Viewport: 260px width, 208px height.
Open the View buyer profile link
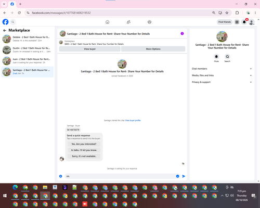[x=133, y=120]
